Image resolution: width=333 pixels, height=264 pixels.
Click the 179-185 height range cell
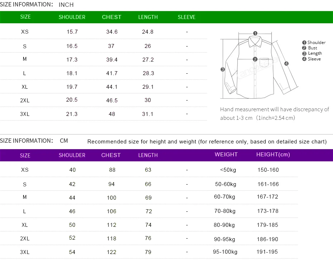click(267, 225)
